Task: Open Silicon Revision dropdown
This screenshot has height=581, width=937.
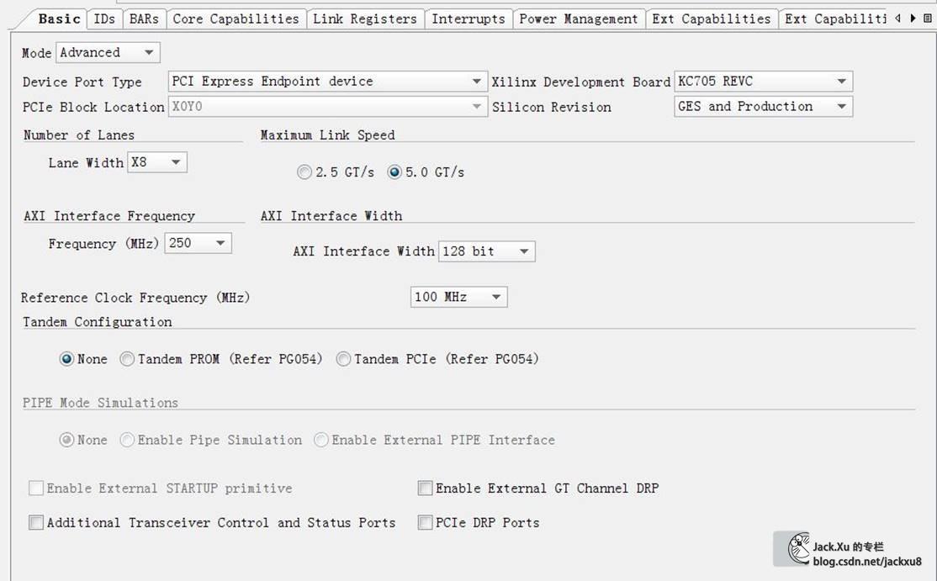Action: click(x=841, y=107)
